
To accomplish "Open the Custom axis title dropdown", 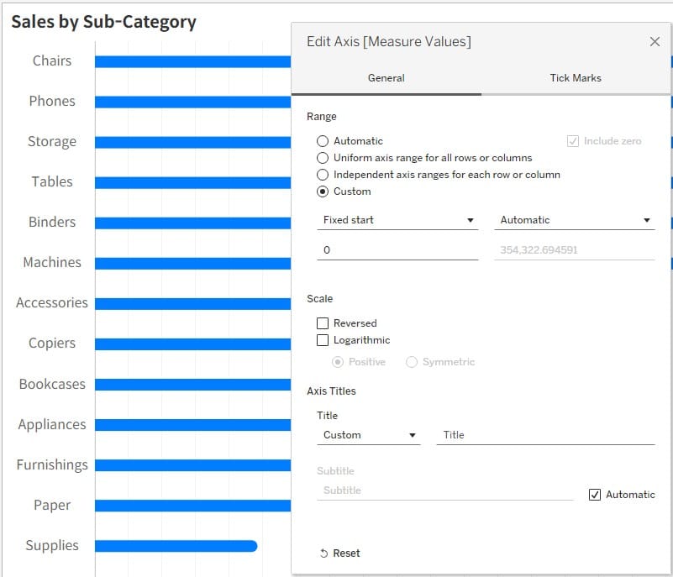I will pyautogui.click(x=369, y=435).
